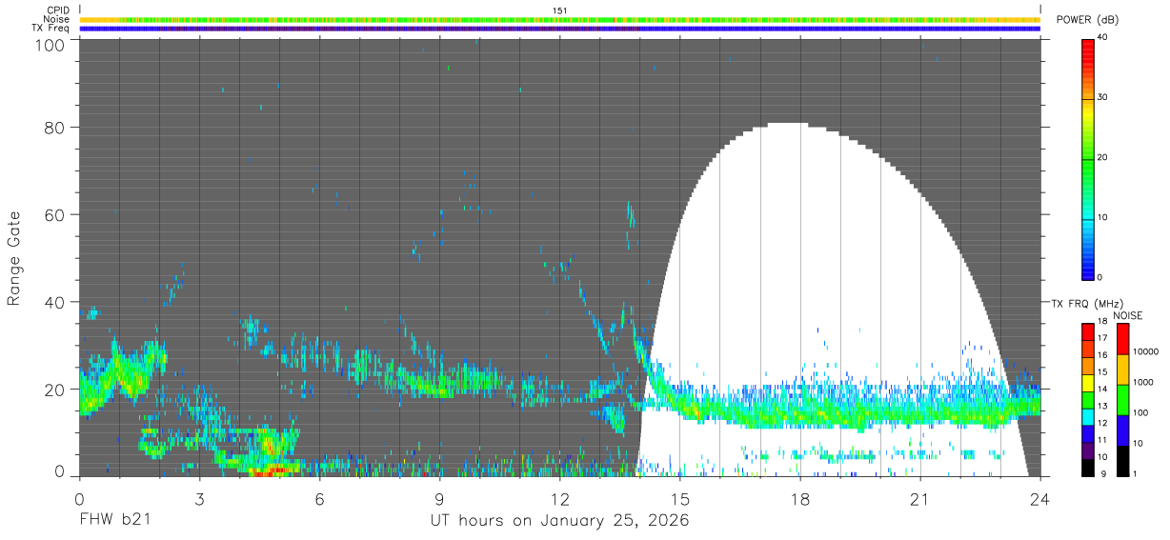The width and height of the screenshot is (1170, 540).
Task: Click the power colorbar gradient
Action: pos(1088,158)
